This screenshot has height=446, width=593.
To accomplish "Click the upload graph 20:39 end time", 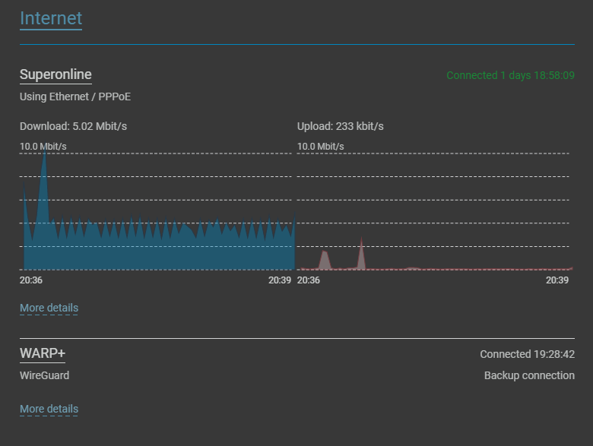I will [557, 280].
